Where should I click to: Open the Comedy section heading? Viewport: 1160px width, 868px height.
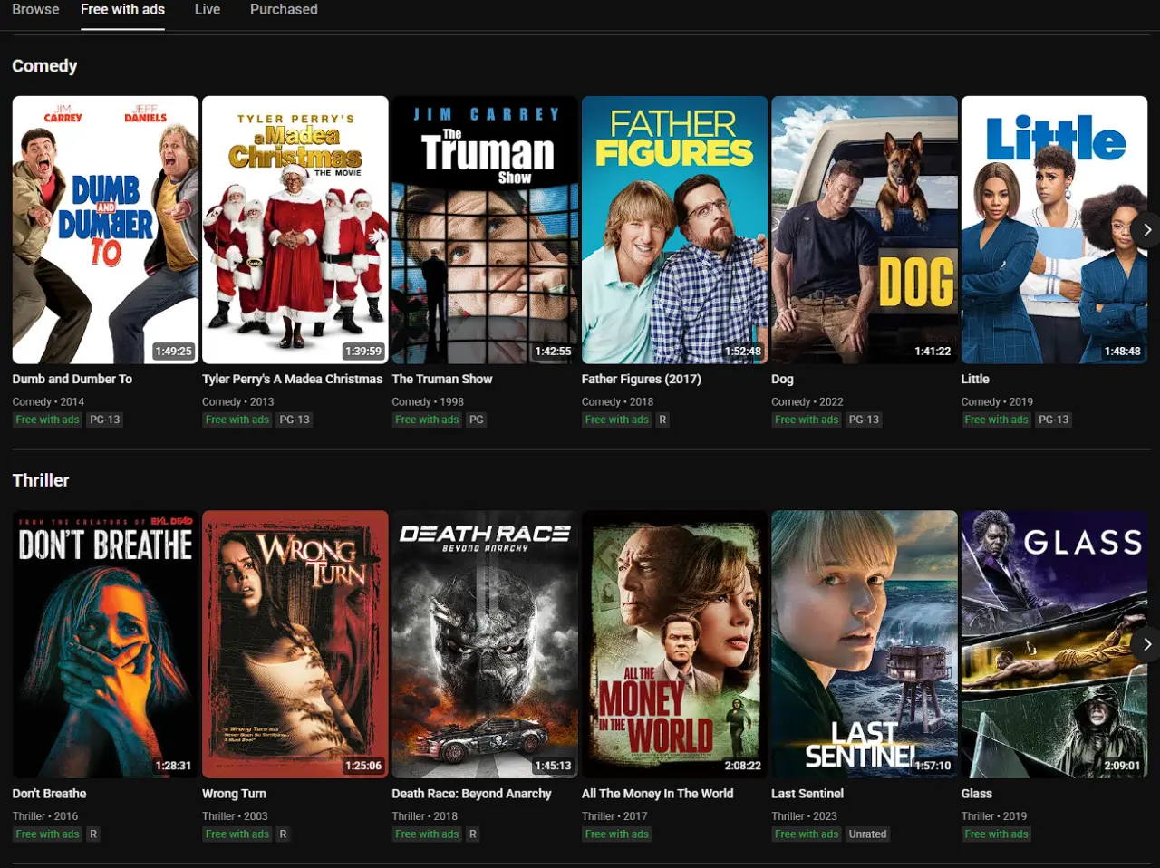(x=44, y=66)
